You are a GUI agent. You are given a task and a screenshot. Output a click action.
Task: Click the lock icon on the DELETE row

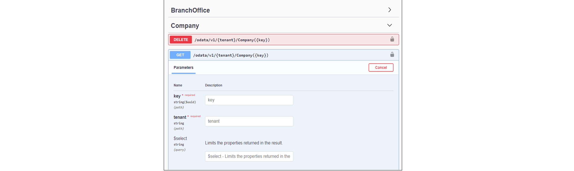point(392,39)
